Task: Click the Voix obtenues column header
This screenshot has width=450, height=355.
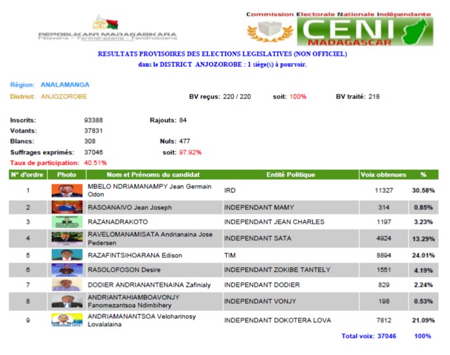Action: (x=384, y=175)
